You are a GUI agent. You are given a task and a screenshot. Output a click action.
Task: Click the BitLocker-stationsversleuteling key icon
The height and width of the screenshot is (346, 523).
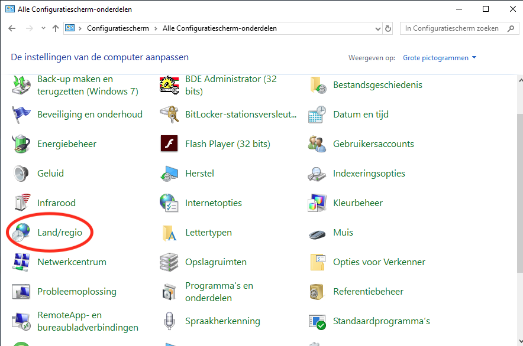pos(169,115)
